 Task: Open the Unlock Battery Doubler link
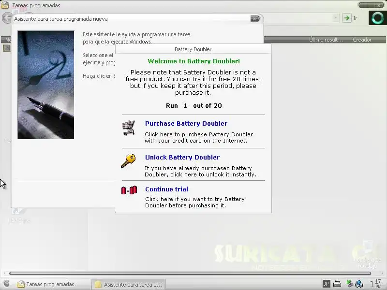click(182, 158)
